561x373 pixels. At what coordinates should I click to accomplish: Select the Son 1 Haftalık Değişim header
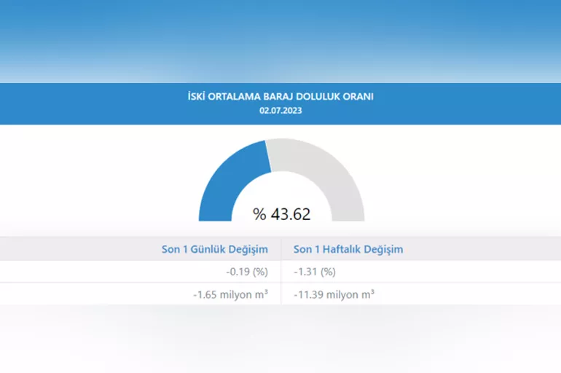(348, 249)
